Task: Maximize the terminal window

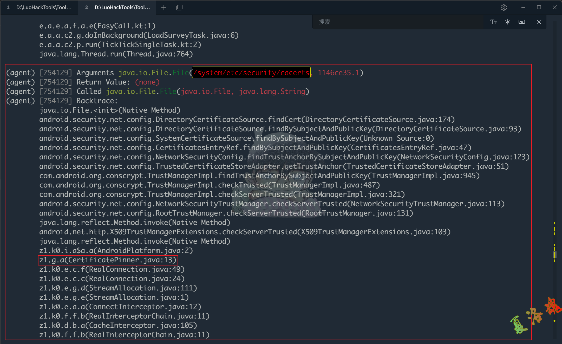Action: 539,8
